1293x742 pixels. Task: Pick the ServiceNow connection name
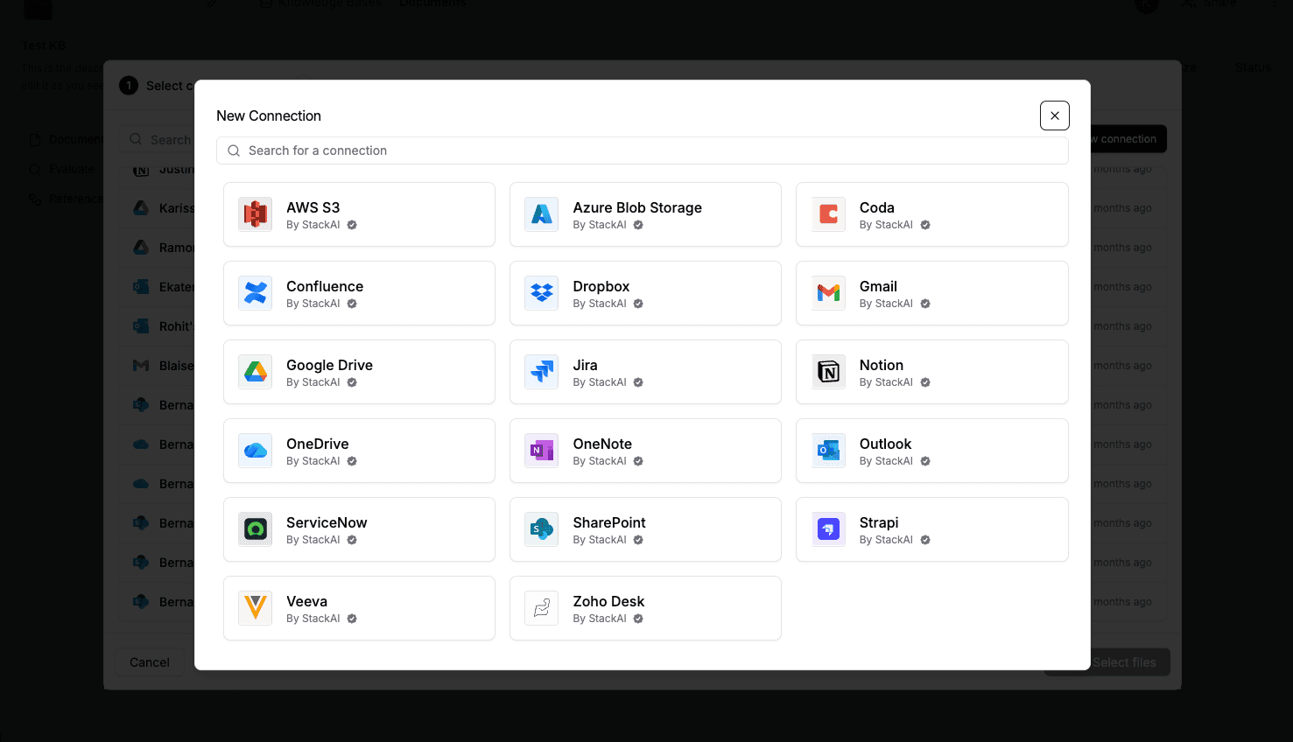(x=327, y=522)
